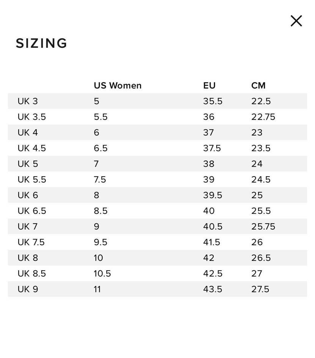The width and height of the screenshot is (315, 358).
Task: Pick the UK 7.5 row label
Action: point(31,242)
